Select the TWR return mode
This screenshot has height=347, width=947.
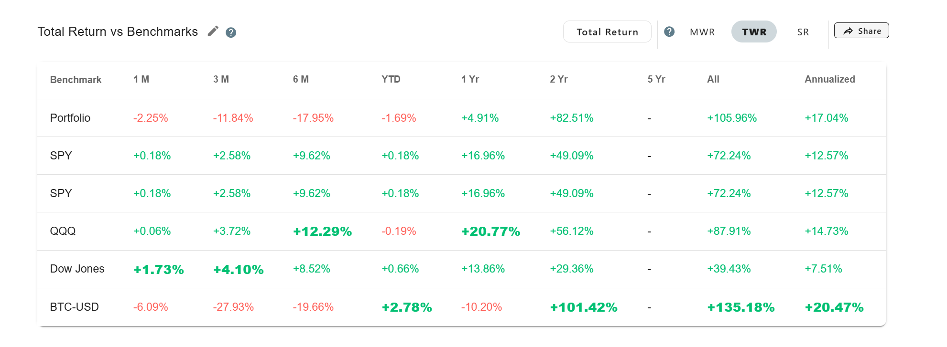pos(754,32)
